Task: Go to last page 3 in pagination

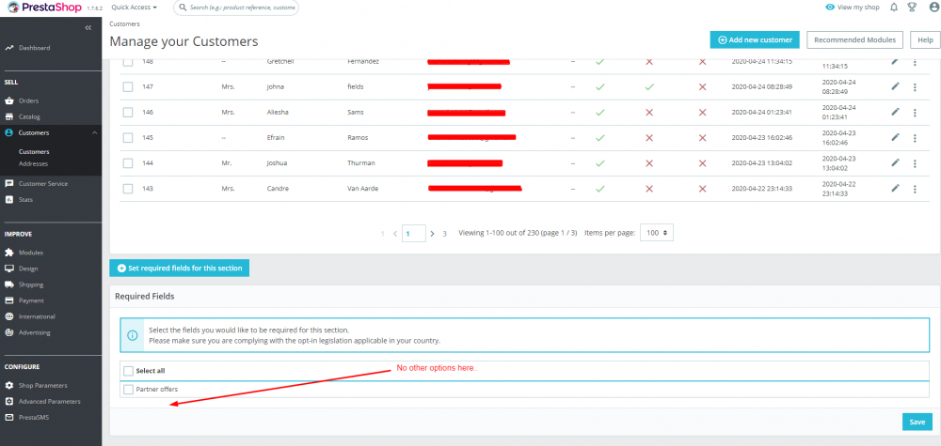Action: [x=445, y=234]
